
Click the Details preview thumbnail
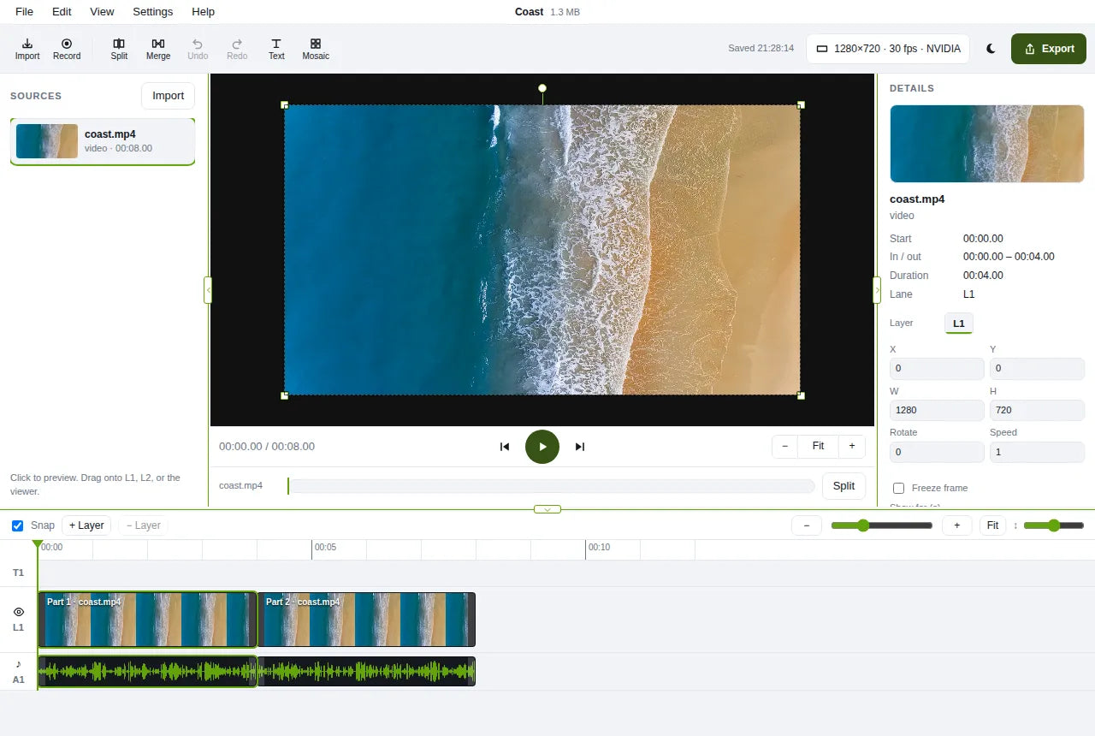[987, 144]
